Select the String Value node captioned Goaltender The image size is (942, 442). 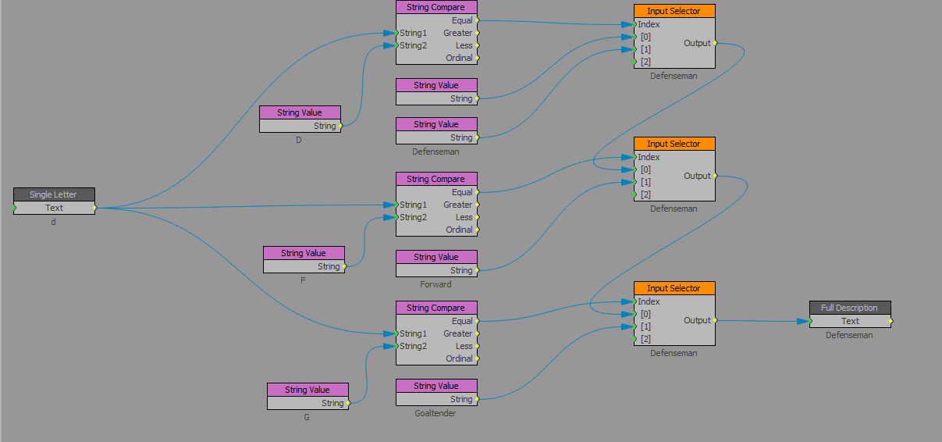click(436, 386)
